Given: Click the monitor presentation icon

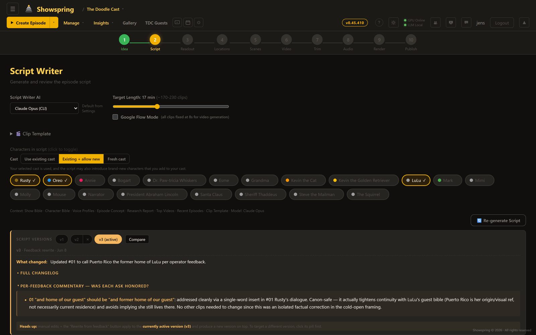Looking at the screenshot, I should coord(451,22).
